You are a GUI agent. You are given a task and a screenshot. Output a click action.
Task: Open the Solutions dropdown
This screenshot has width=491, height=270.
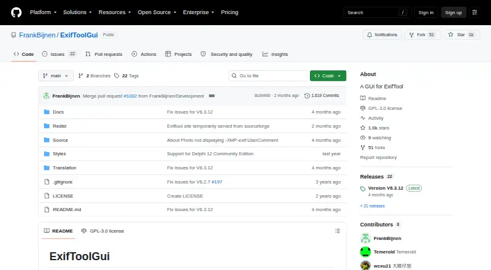[x=77, y=12]
